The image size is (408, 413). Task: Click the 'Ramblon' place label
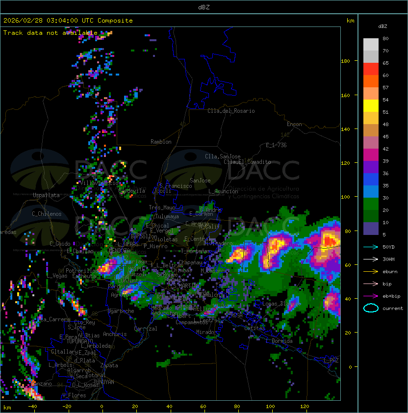click(161, 142)
